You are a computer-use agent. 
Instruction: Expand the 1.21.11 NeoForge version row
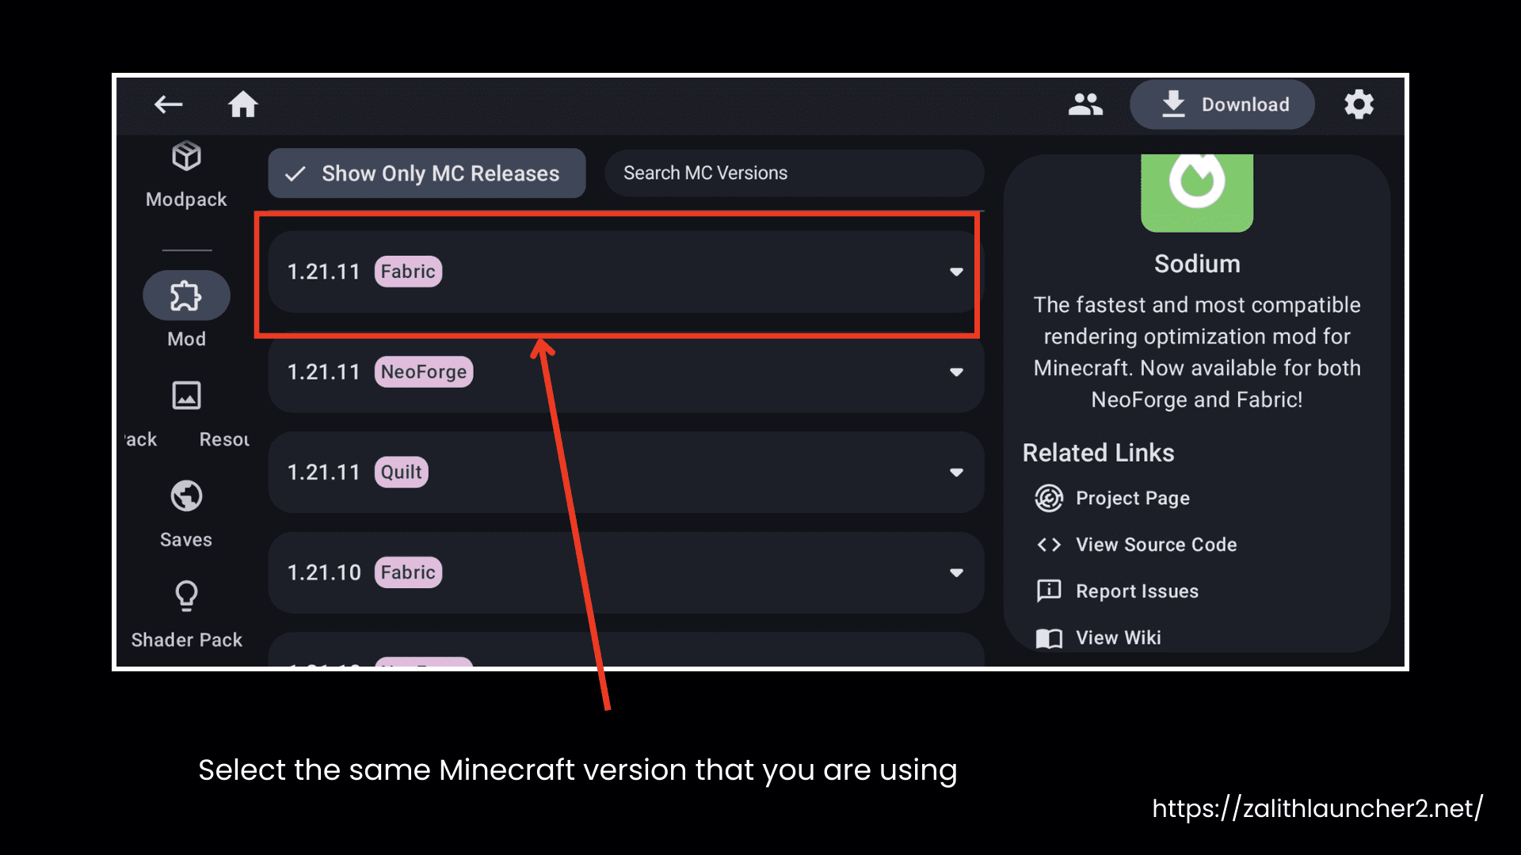click(x=626, y=372)
